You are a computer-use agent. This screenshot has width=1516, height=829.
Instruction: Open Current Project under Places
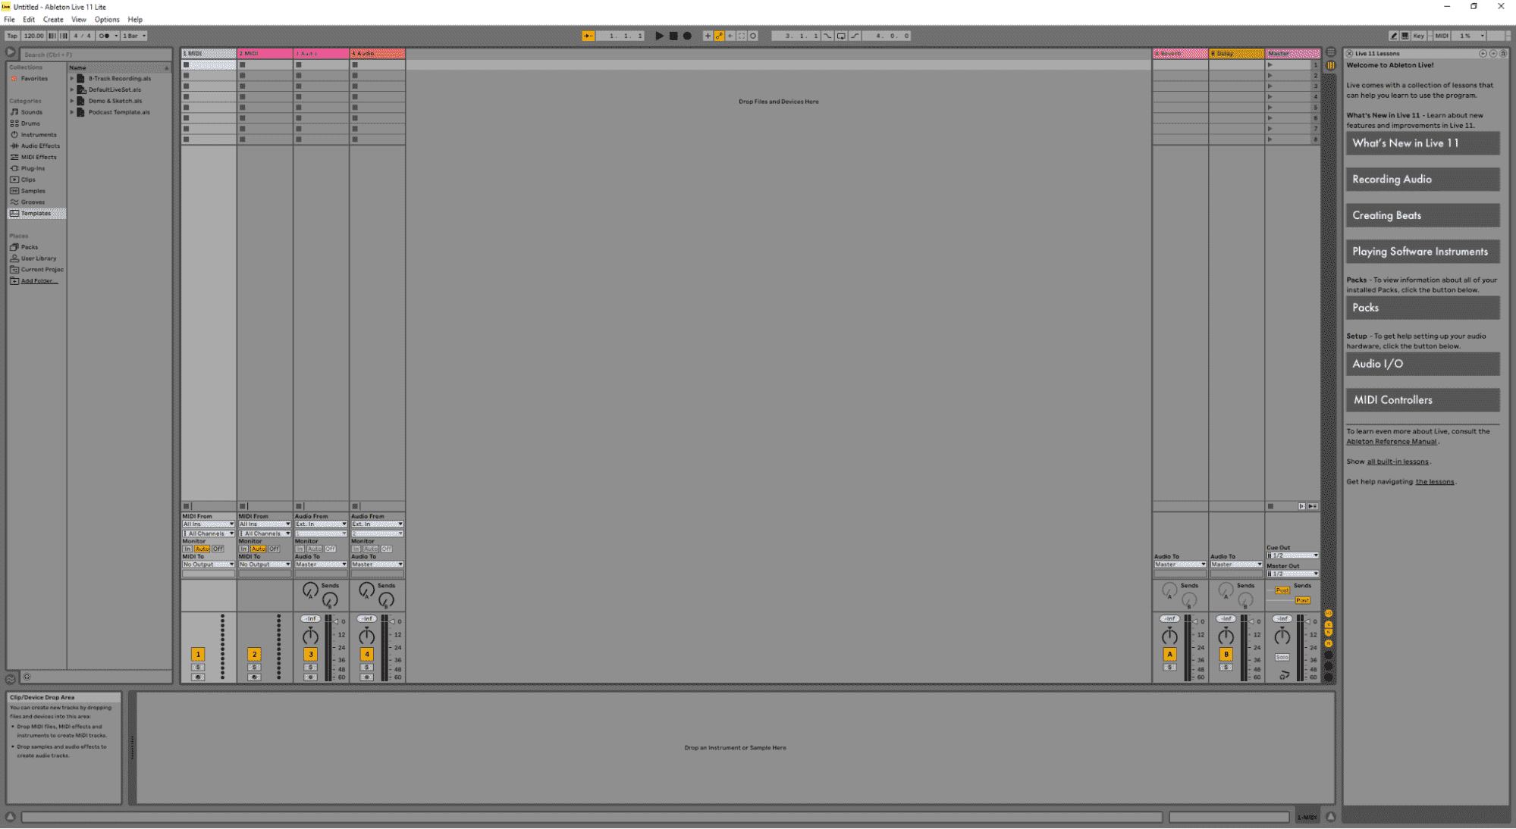[x=42, y=270]
